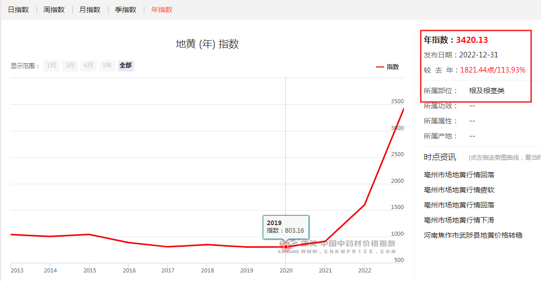Switch to the 日指数 tab
541x281 pixels.
[x=18, y=10]
